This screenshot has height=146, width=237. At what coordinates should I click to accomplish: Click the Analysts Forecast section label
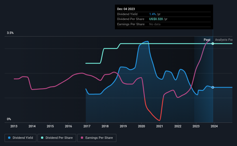tap(224, 40)
